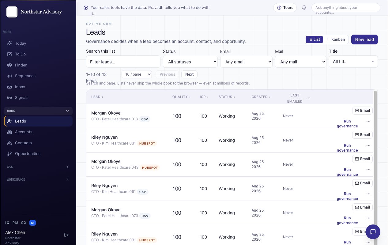Viewport: 392px width, 245px height.
Task: Collapse the Book sidebar section
Action: [38, 111]
